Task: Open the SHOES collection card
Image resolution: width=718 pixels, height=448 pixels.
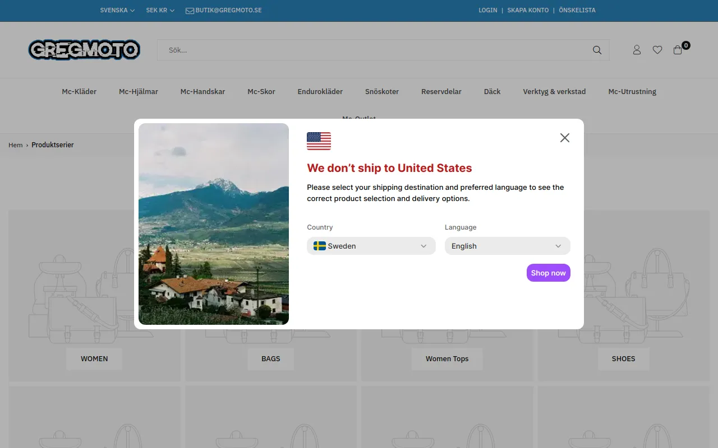Action: pos(624,296)
